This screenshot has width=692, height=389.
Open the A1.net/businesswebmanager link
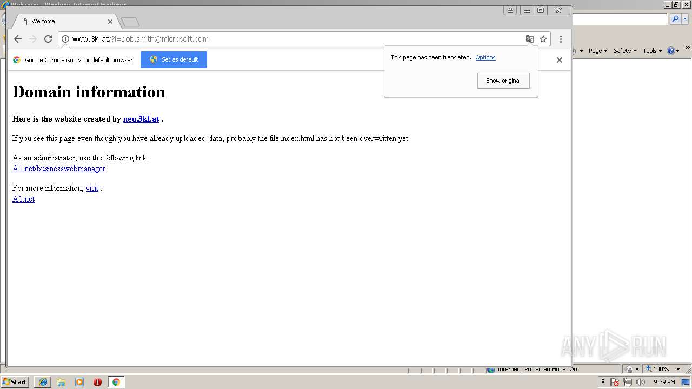59,169
